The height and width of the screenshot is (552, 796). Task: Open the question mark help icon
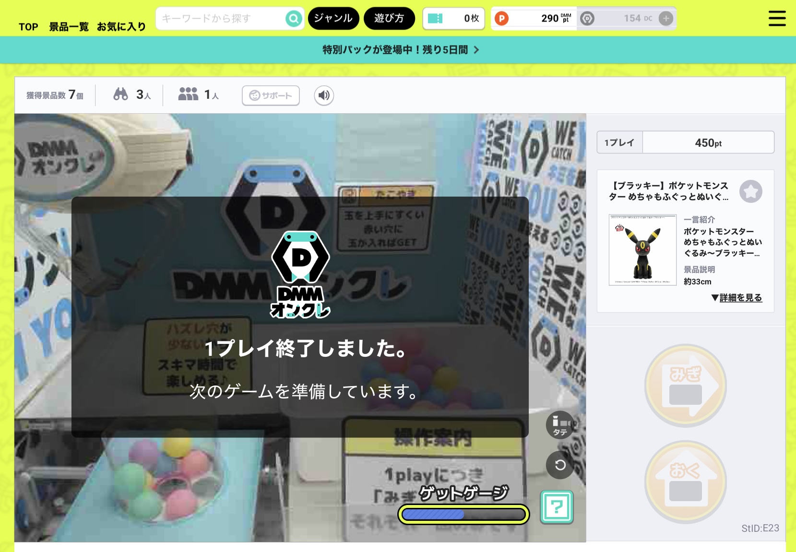[x=557, y=507]
